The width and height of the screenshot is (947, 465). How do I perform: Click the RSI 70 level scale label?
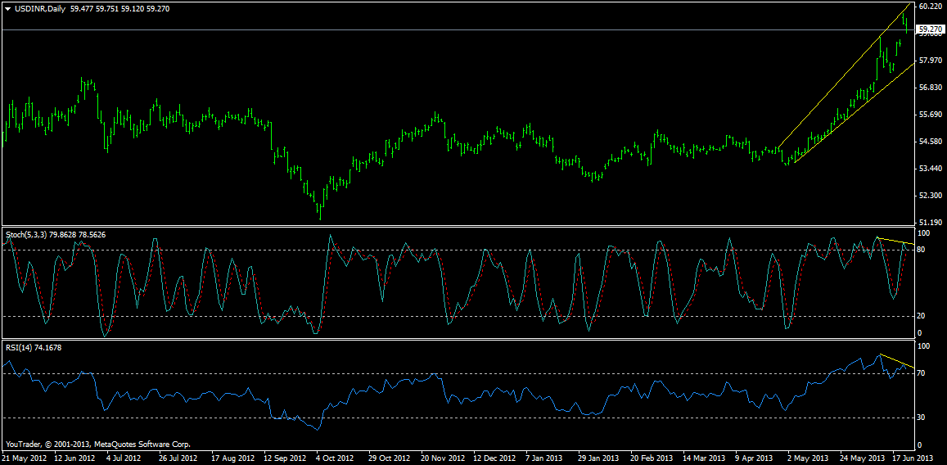922,373
